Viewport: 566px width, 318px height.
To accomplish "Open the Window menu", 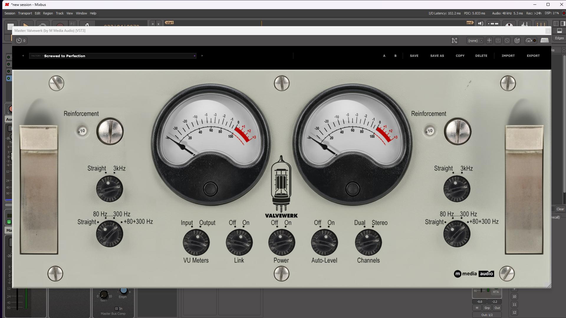I will point(81,13).
